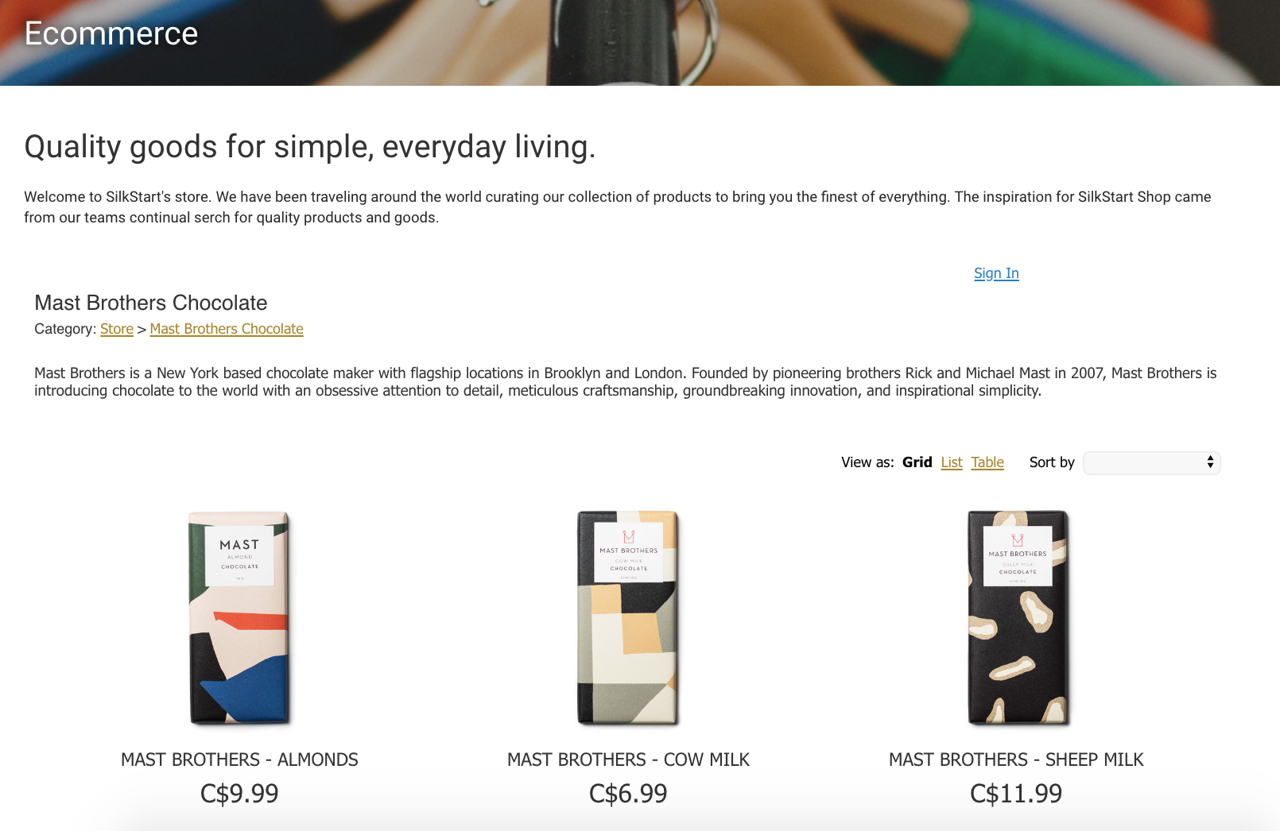Expand the Sort by dropdown

tap(1151, 463)
